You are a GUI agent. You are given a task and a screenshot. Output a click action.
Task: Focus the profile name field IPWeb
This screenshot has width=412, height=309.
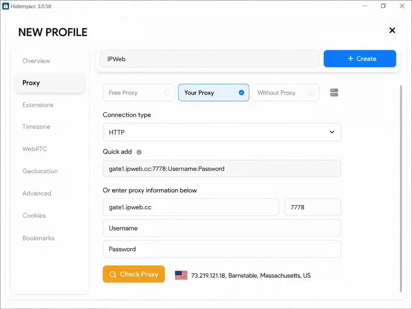point(209,59)
